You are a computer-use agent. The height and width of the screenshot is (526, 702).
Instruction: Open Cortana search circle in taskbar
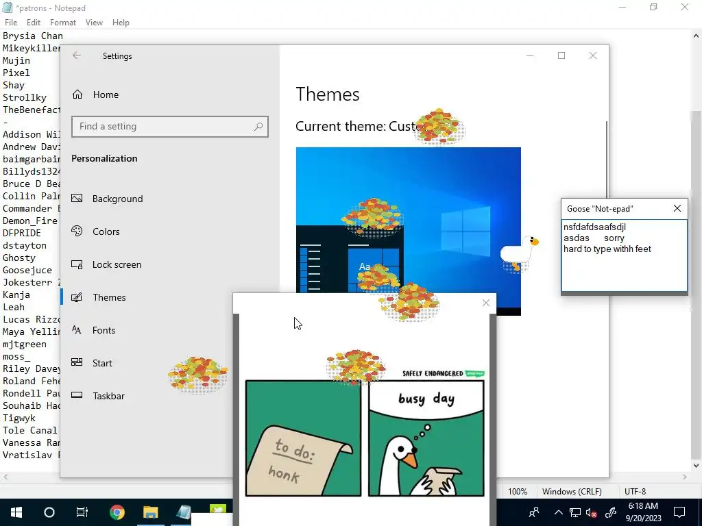click(49, 512)
